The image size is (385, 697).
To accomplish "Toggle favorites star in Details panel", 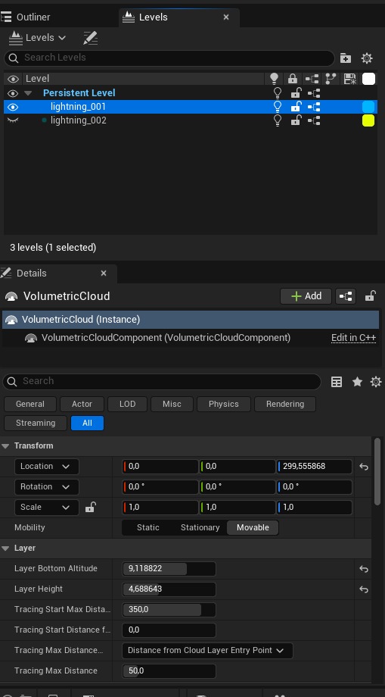I will click(x=357, y=381).
